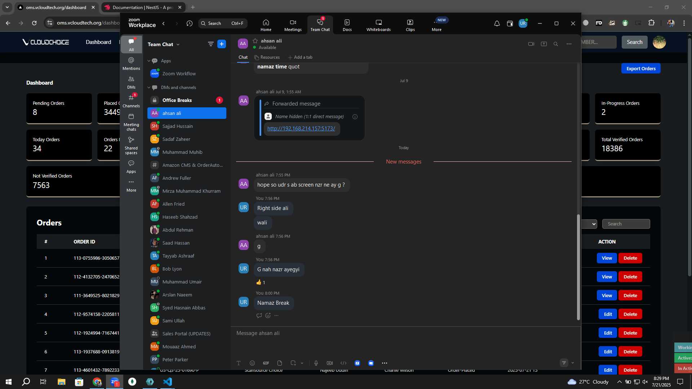Click Export Orders button on dashboard
Screen dimensions: 692x389
point(641,68)
